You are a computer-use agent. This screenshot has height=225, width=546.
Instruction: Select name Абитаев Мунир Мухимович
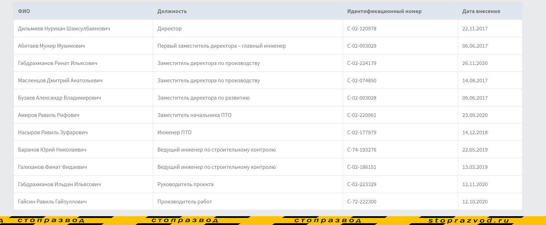click(51, 46)
